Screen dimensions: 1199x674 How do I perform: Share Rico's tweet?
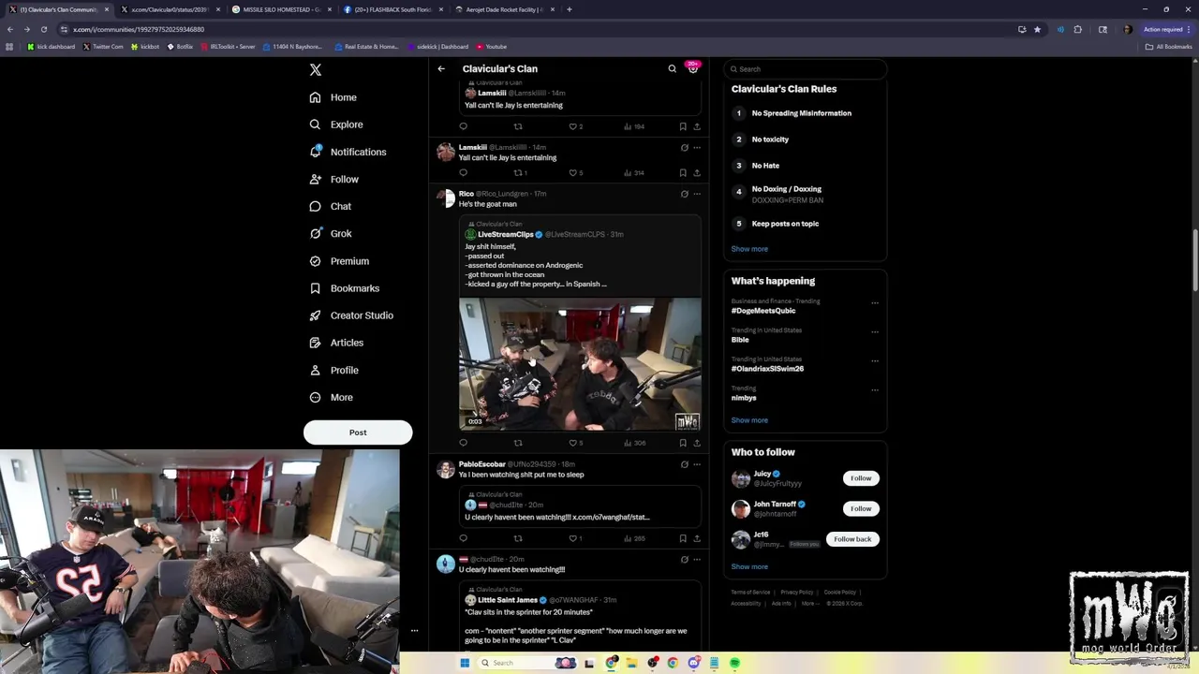pyautogui.click(x=696, y=443)
